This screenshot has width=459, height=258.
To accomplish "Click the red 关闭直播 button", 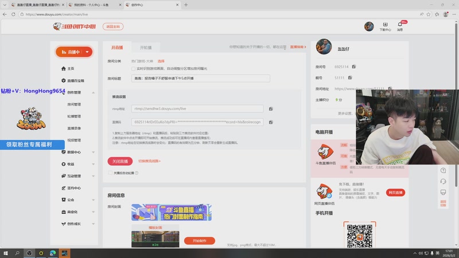I will (x=120, y=161).
